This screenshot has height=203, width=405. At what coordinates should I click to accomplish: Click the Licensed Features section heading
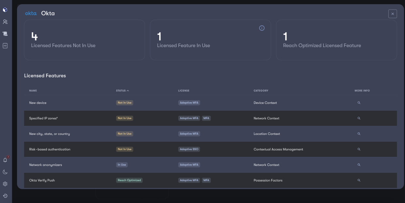45,76
